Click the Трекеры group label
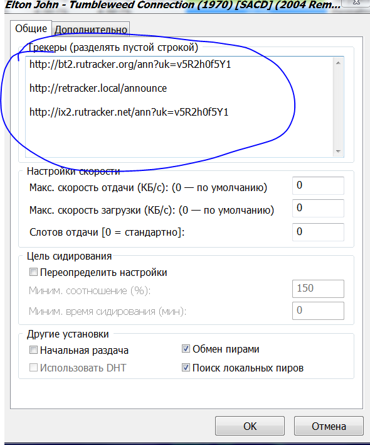Image resolution: width=370 pixels, height=445 pixels. coord(112,47)
